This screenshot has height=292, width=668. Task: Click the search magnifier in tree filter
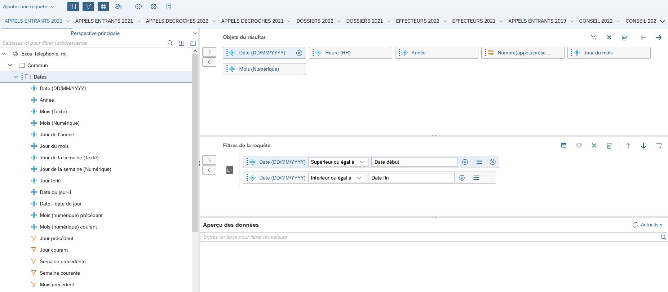click(170, 43)
